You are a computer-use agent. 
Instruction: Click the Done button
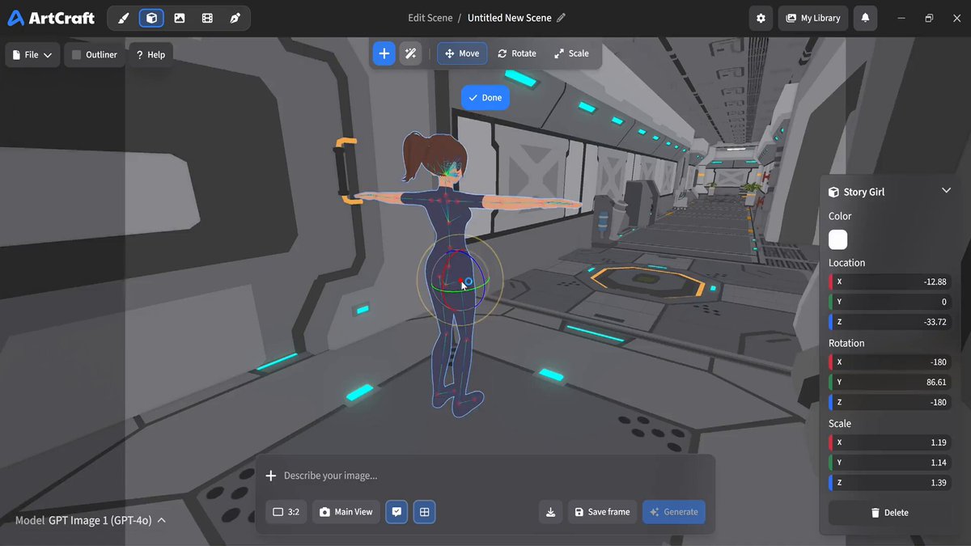[x=485, y=98]
